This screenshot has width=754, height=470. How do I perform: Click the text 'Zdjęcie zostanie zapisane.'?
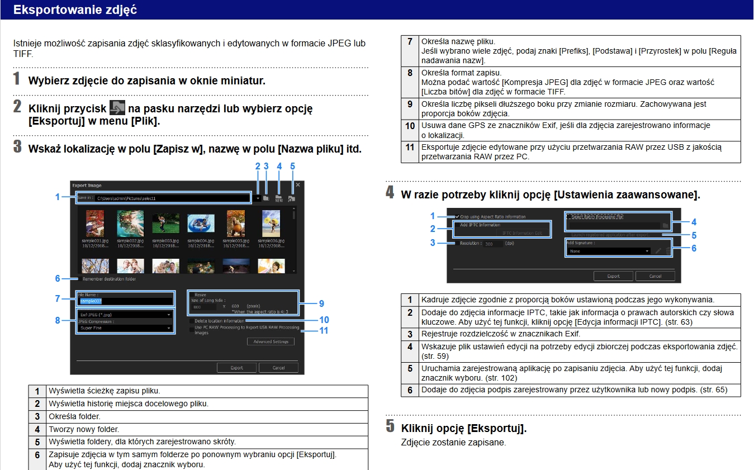coord(453,442)
